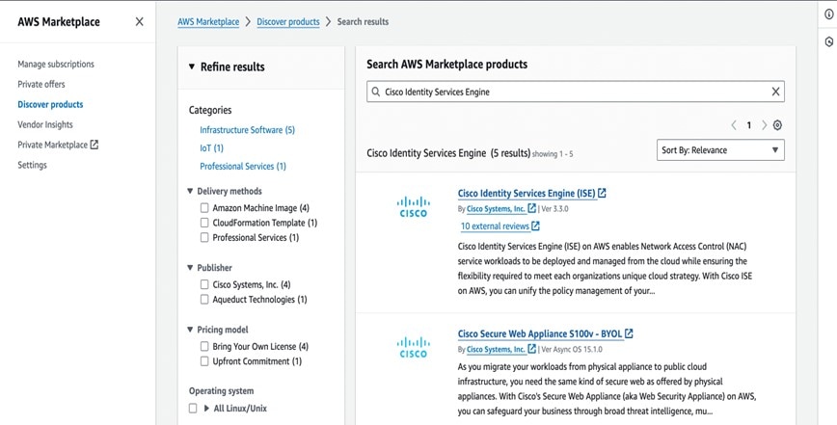Open Vendor Insights in sidebar
This screenshot has height=425, width=837.
pos(44,124)
